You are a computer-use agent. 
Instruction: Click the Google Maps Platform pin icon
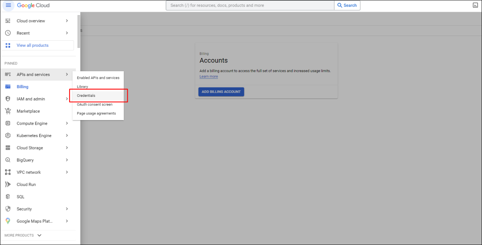[8, 221]
